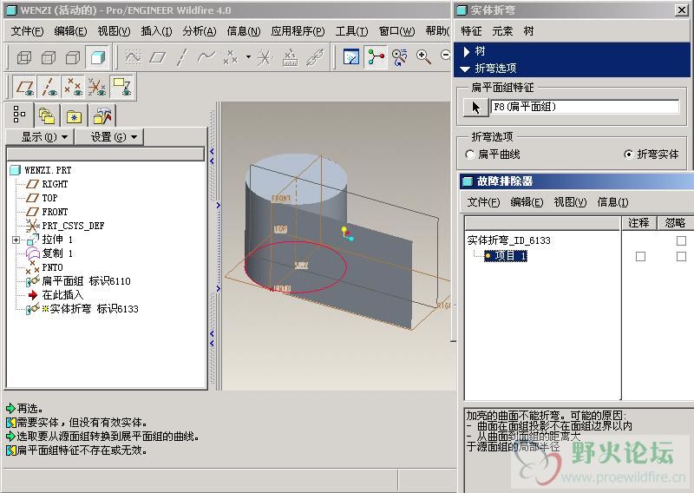Viewport: 694px width, 493px height.
Task: Select the RIGHT datum plane in tree
Action: coord(55,184)
